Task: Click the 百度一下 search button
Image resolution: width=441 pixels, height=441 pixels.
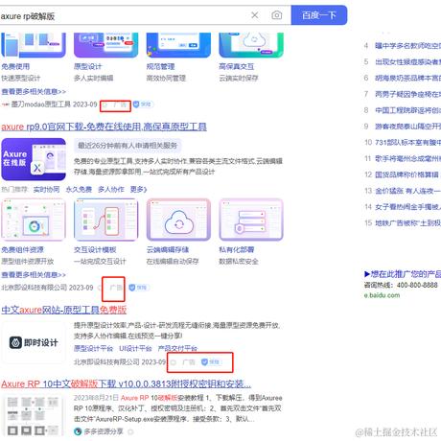Action: [x=319, y=15]
